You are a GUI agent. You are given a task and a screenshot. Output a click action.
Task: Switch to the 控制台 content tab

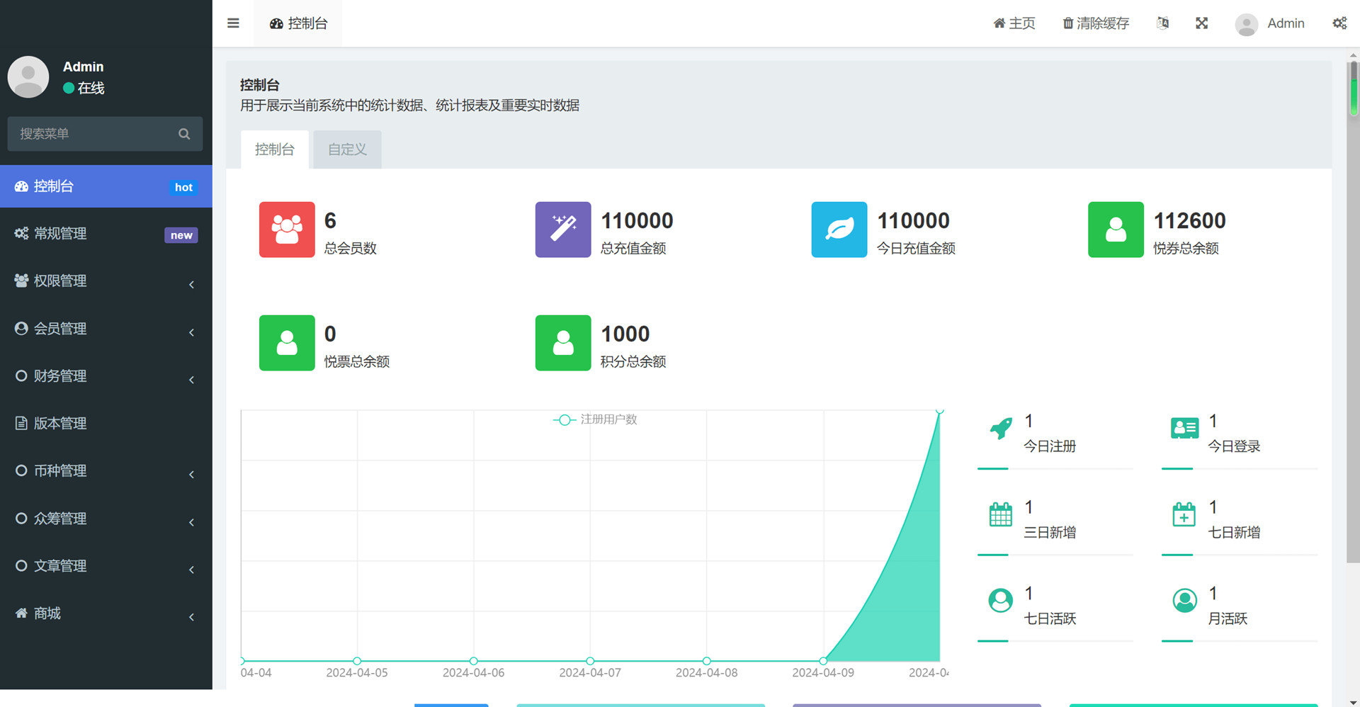(x=275, y=149)
